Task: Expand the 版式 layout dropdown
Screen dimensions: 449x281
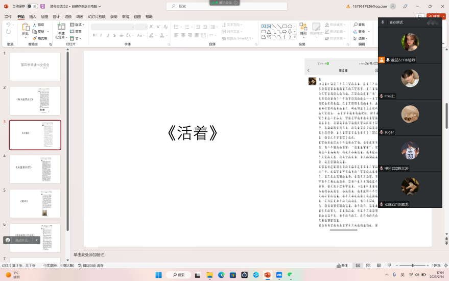Action: pos(77,25)
